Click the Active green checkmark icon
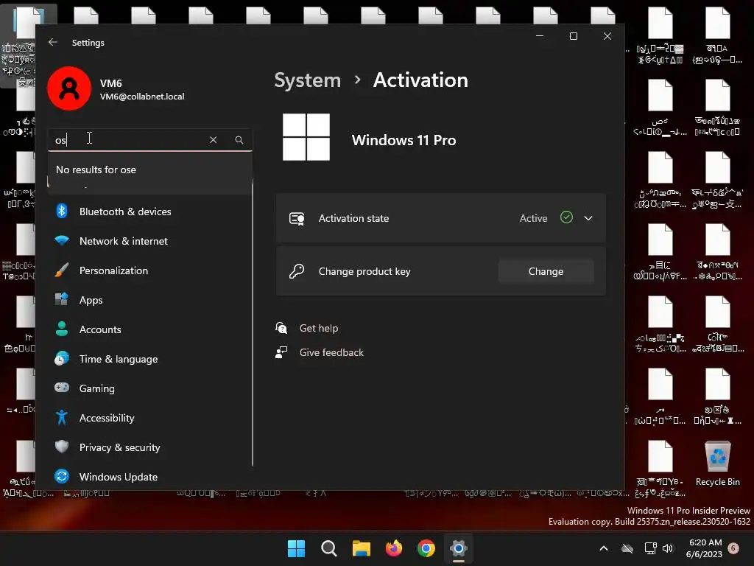Image resolution: width=754 pixels, height=566 pixels. pos(566,217)
